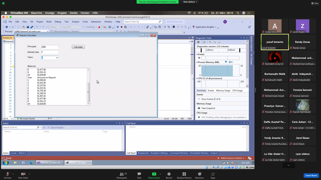The image size is (321, 180).
Task: Launch Edge from the Windows taskbar
Action: 31,162
